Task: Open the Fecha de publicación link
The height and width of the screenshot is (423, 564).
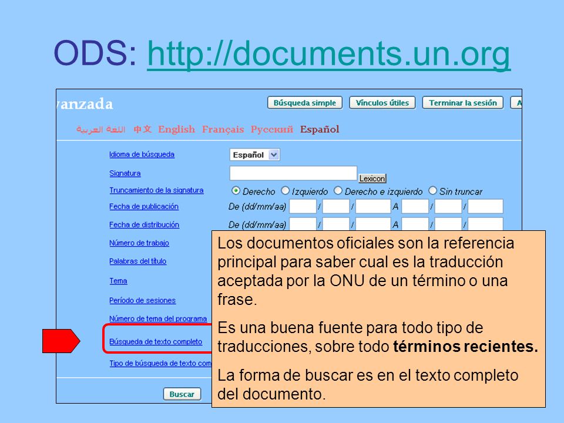Action: (144, 206)
